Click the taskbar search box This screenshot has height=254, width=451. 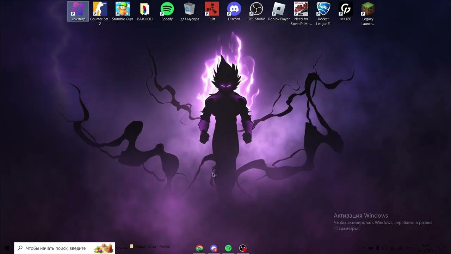pyautogui.click(x=64, y=248)
